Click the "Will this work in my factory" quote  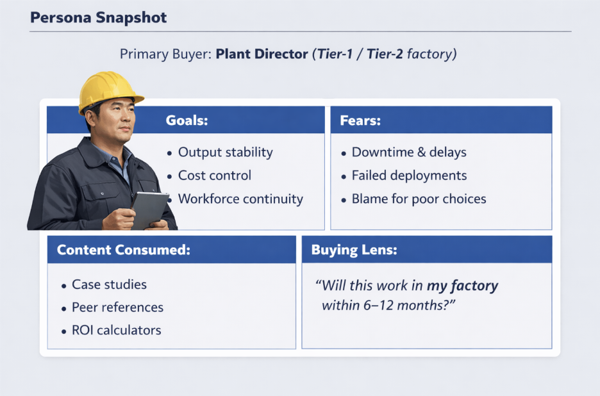tap(406, 285)
